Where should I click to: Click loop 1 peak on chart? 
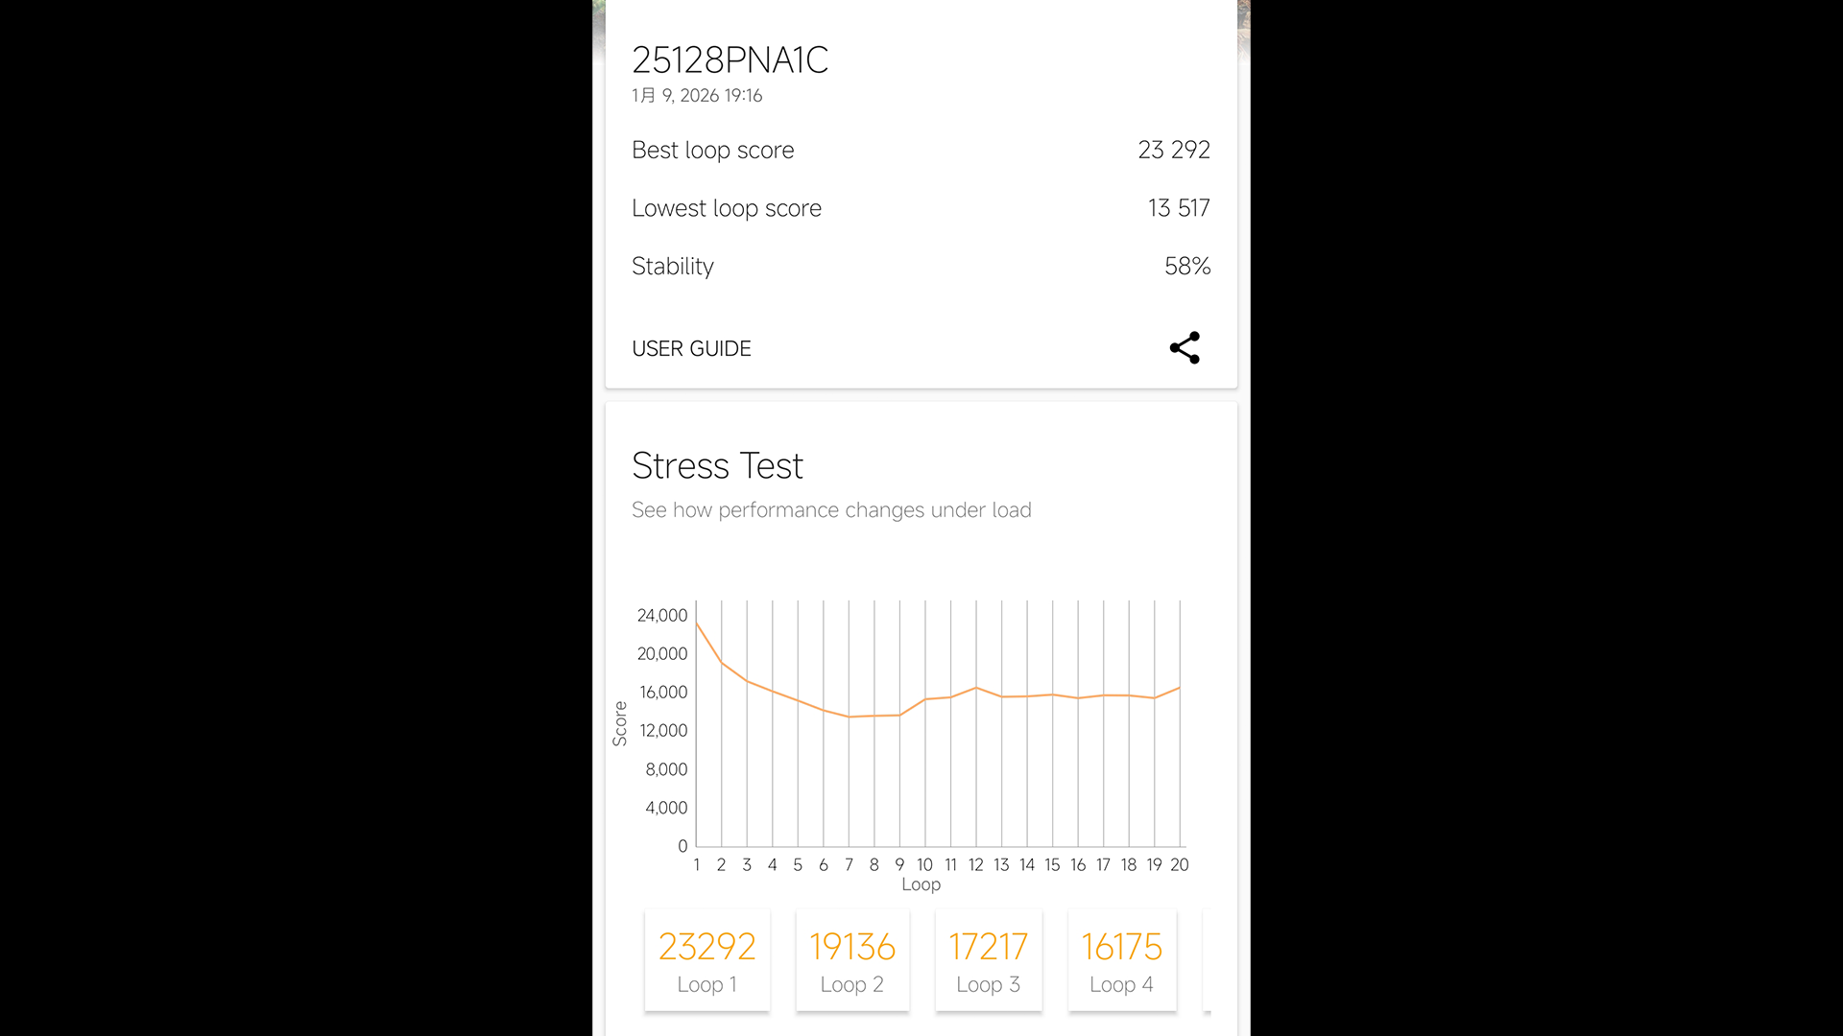[x=697, y=624]
